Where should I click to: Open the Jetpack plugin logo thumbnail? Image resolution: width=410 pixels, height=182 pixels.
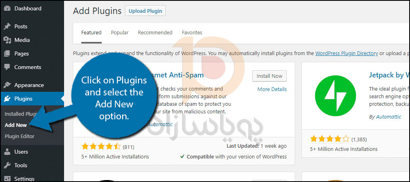click(x=336, y=96)
